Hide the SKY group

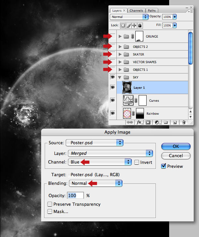click(112, 77)
